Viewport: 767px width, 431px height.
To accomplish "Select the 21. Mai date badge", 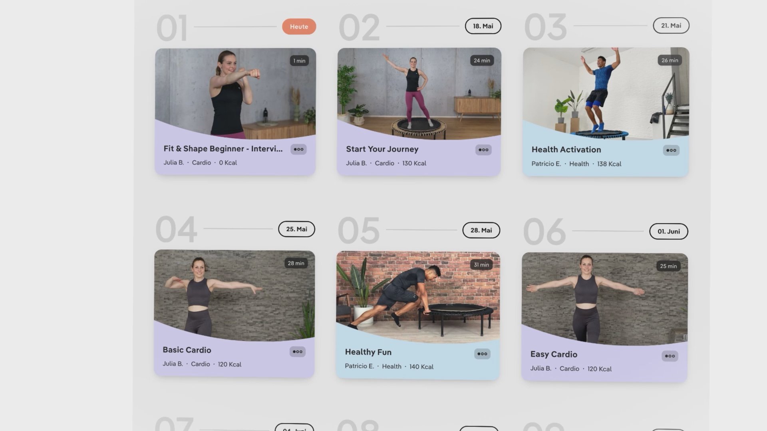I will pyautogui.click(x=671, y=26).
